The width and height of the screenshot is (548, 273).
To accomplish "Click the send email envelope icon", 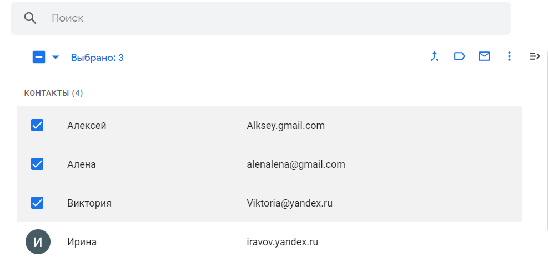I will click(x=484, y=56).
